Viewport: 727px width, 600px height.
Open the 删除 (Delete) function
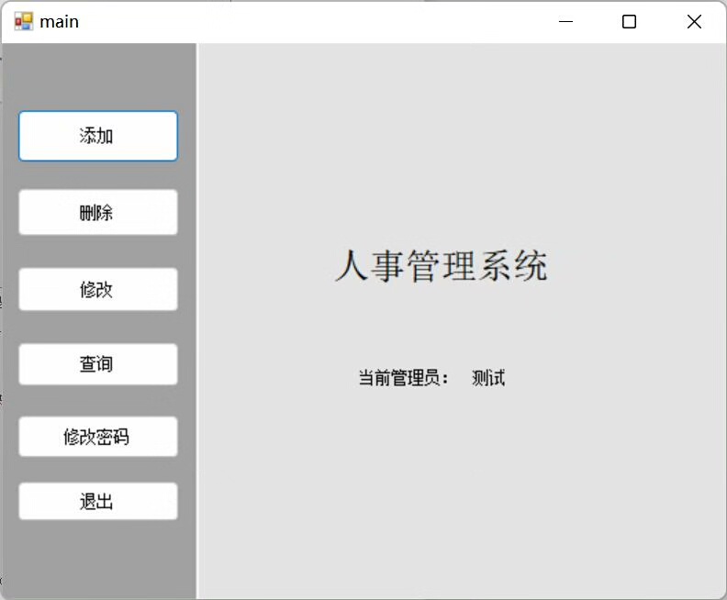point(98,212)
